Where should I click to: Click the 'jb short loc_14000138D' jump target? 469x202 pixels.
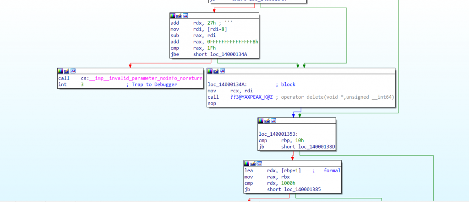[317, 147]
